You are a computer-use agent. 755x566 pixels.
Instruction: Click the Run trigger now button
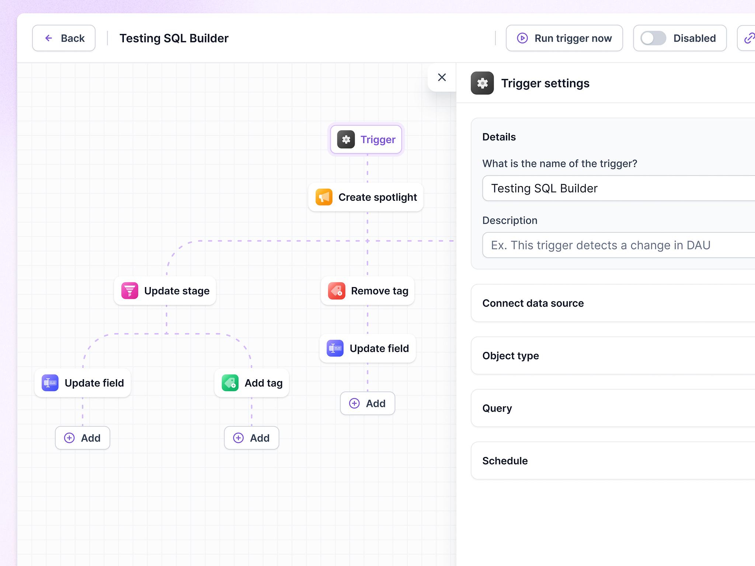coord(564,38)
